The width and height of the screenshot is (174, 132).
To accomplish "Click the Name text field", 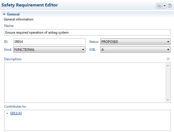I will 87,33.
